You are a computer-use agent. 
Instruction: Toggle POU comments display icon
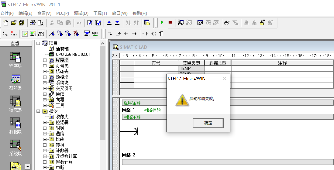click(x=25, y=34)
